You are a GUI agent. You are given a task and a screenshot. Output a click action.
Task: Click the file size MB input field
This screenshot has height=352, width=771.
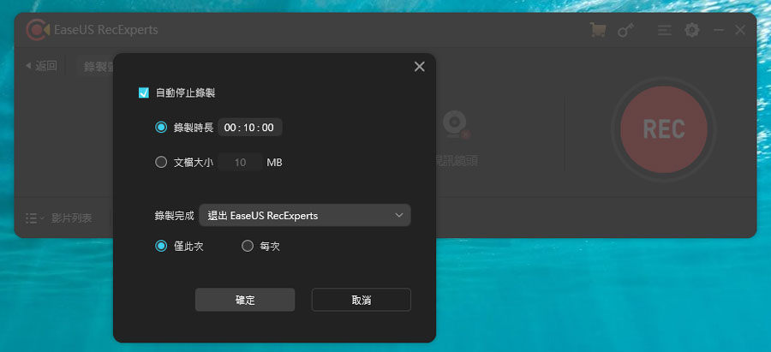[x=240, y=162]
